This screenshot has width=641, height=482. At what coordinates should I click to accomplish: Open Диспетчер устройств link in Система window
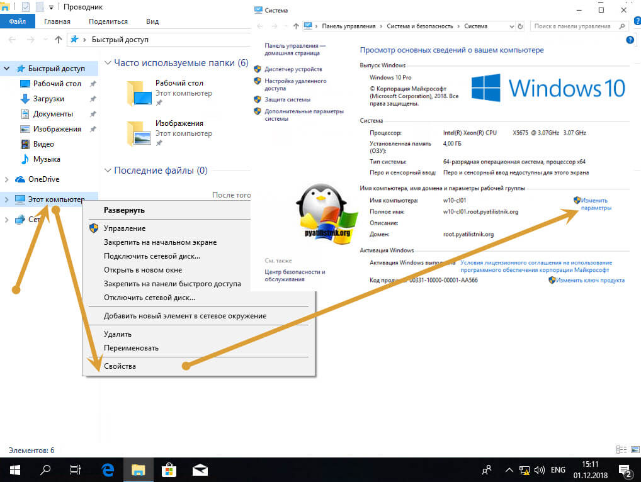pos(293,69)
